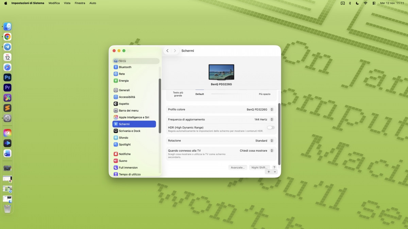Select Apple Intelligence e Siri
Viewport: 408px width, 229px height.
coord(134,117)
